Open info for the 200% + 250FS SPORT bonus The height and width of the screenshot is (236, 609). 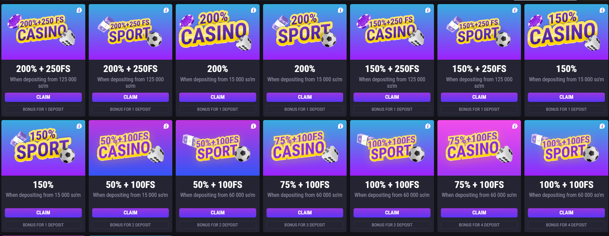click(167, 10)
